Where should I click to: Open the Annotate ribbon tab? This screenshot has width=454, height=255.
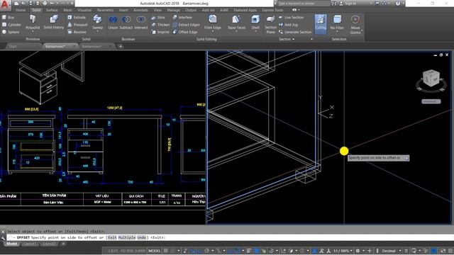(x=140, y=10)
